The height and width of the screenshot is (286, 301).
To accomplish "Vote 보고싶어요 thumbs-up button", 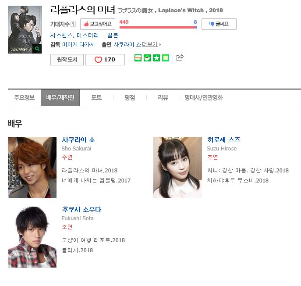I will (98, 24).
